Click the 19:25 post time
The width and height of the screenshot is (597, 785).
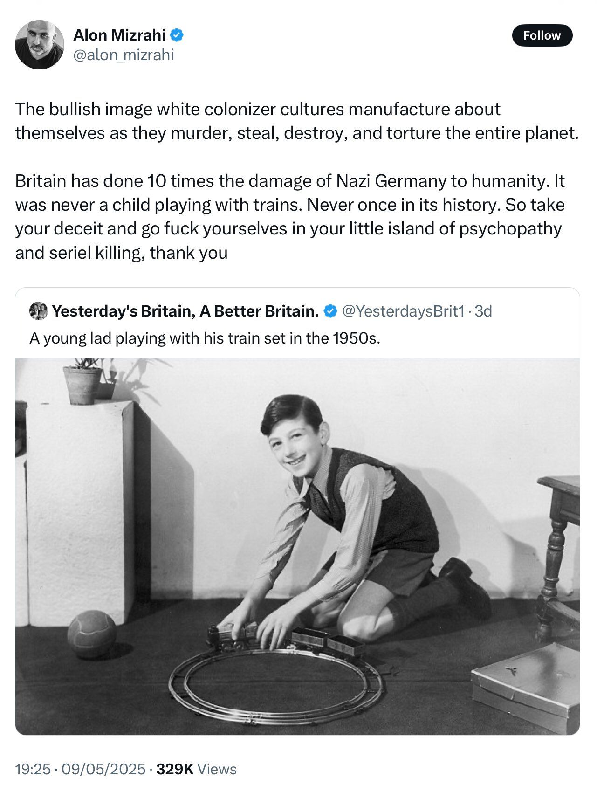[33, 769]
